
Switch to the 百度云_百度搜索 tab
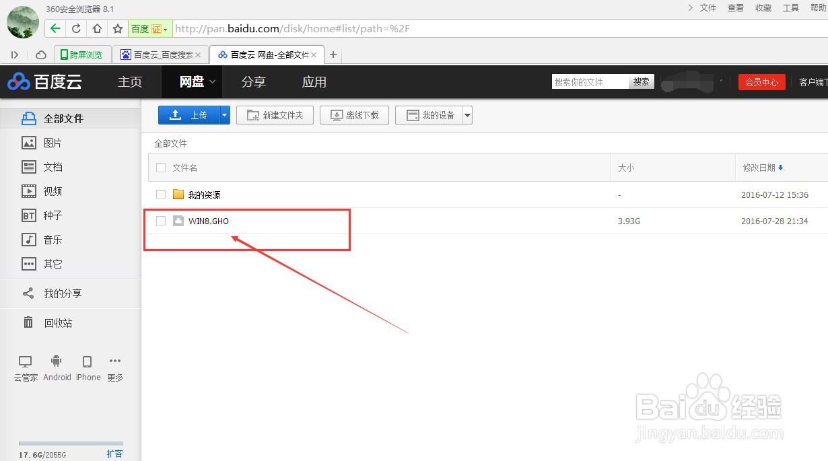point(160,55)
